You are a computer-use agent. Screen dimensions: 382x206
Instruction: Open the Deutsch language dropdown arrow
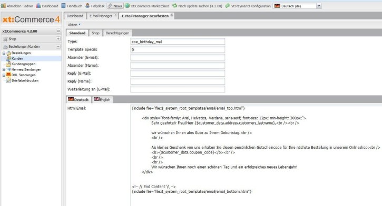point(319,6)
